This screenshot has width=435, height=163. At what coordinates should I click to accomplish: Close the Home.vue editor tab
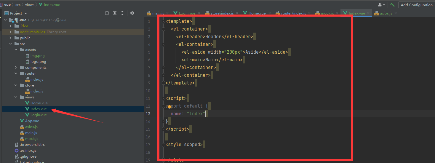(x=269, y=13)
